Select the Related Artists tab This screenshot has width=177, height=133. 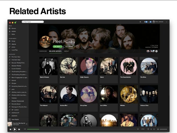pos(55,51)
